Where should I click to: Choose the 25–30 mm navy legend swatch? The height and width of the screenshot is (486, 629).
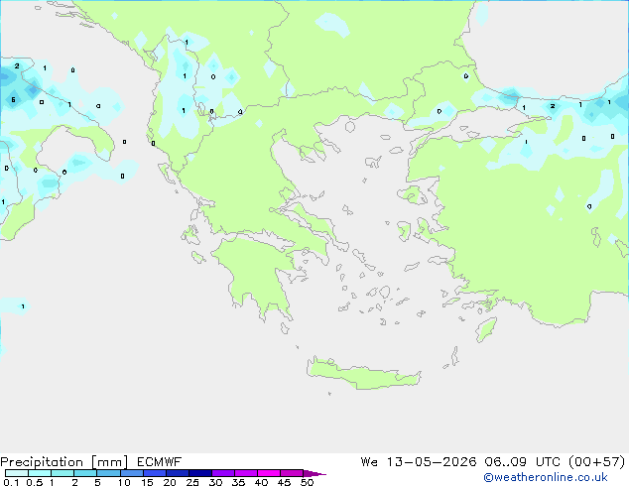coord(200,473)
